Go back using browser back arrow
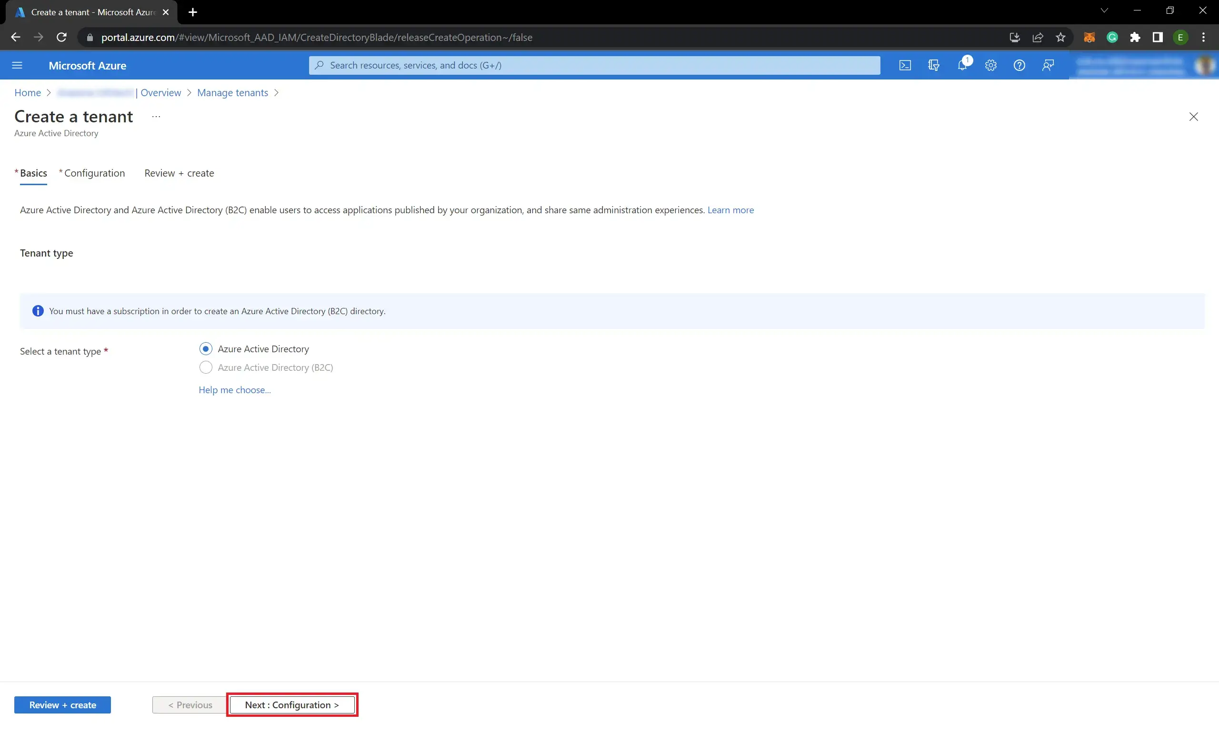This screenshot has height=733, width=1219. pos(15,38)
